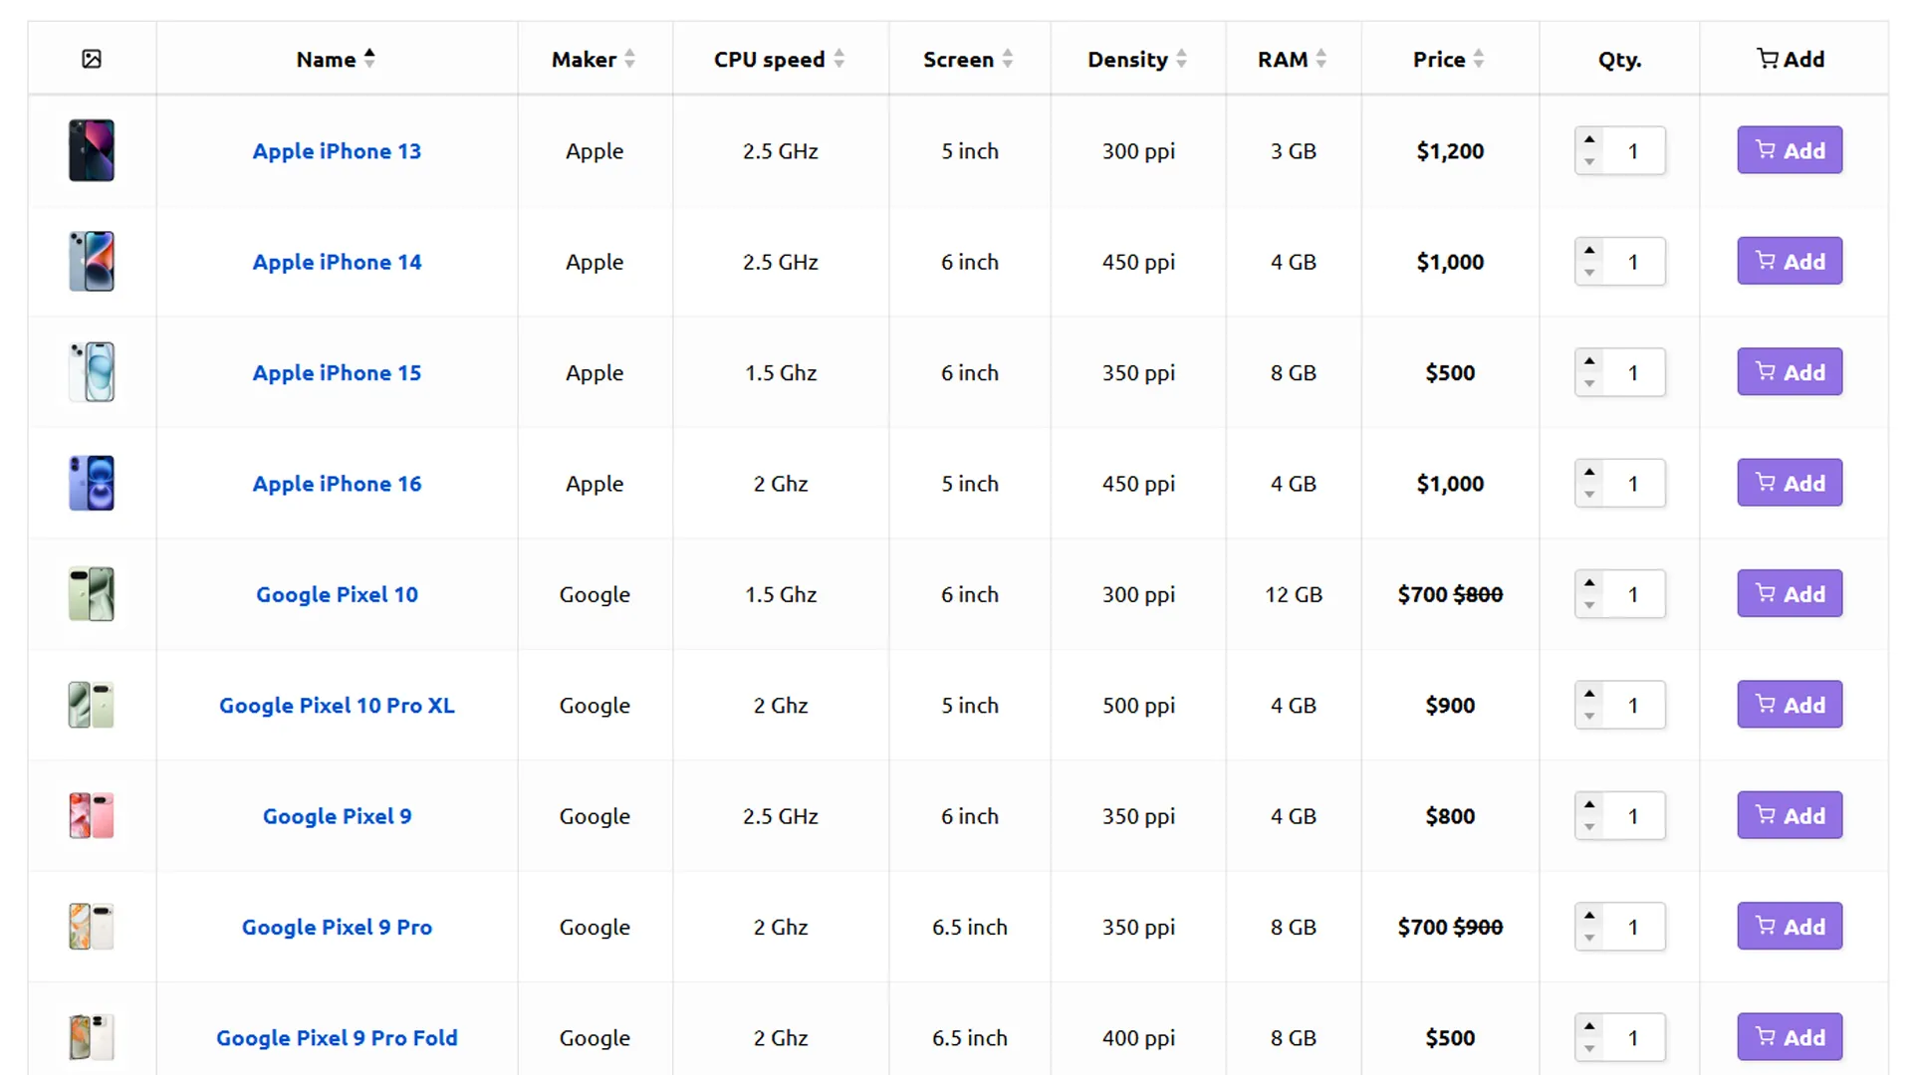Open the Google Pixel 9 Pro Fold thumbnail
Screen dimensions: 1912x1075
pos(92,1037)
